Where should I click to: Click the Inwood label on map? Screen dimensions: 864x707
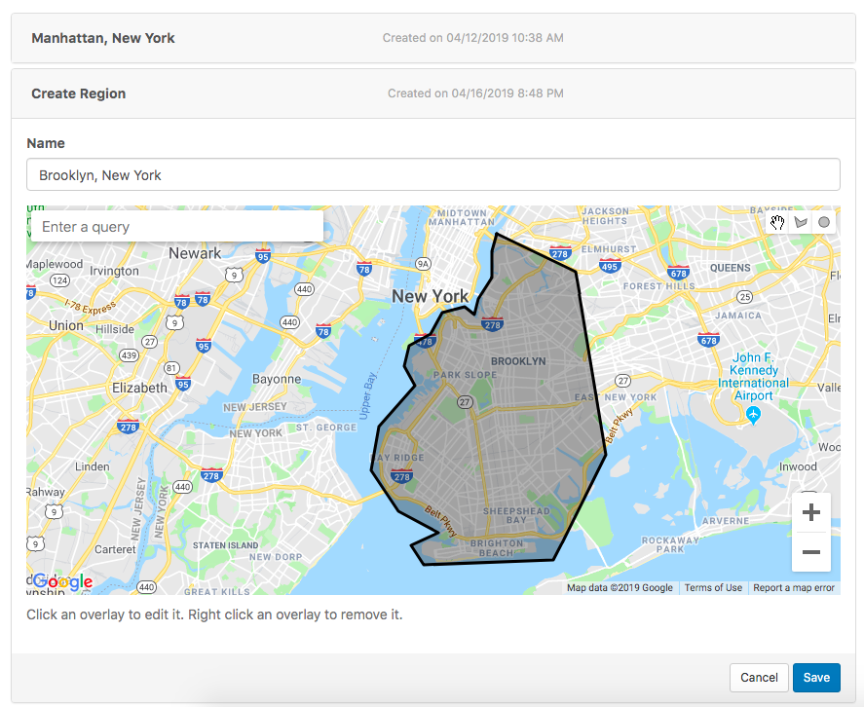coord(798,466)
